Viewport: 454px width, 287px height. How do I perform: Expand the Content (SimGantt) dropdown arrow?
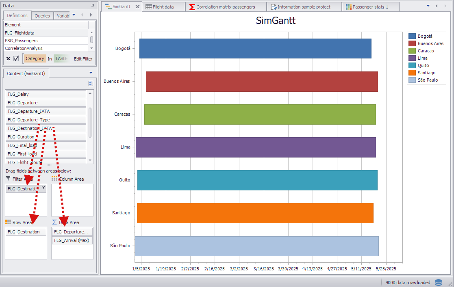pos(91,73)
